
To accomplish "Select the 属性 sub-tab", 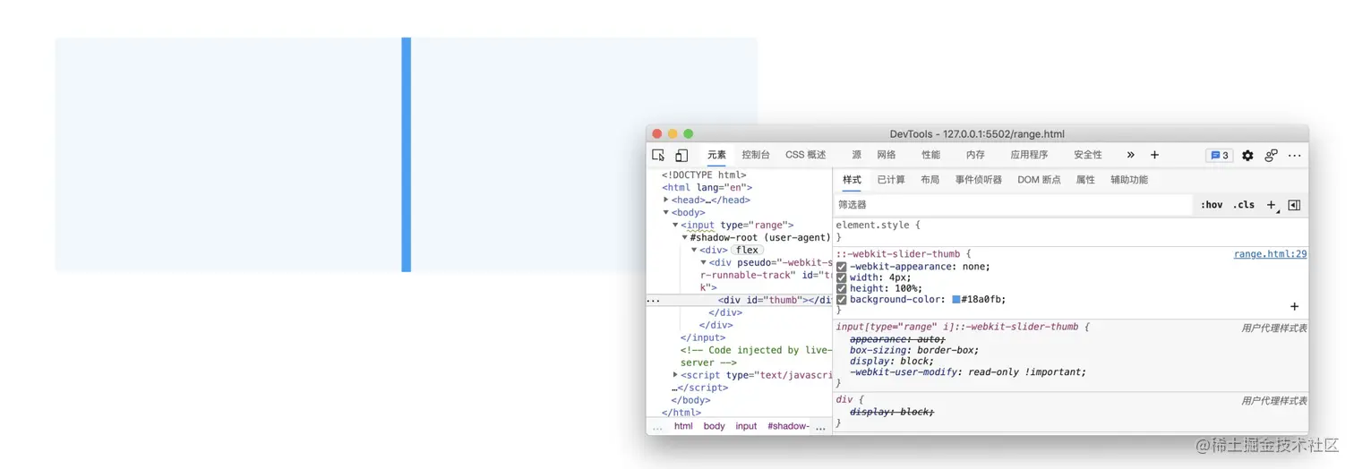I will [x=1085, y=180].
